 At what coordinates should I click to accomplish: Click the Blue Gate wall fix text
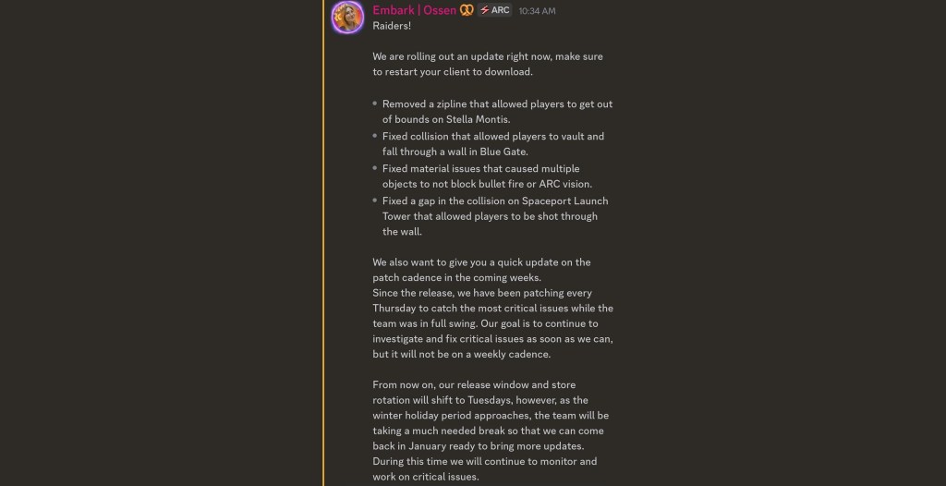pos(493,144)
